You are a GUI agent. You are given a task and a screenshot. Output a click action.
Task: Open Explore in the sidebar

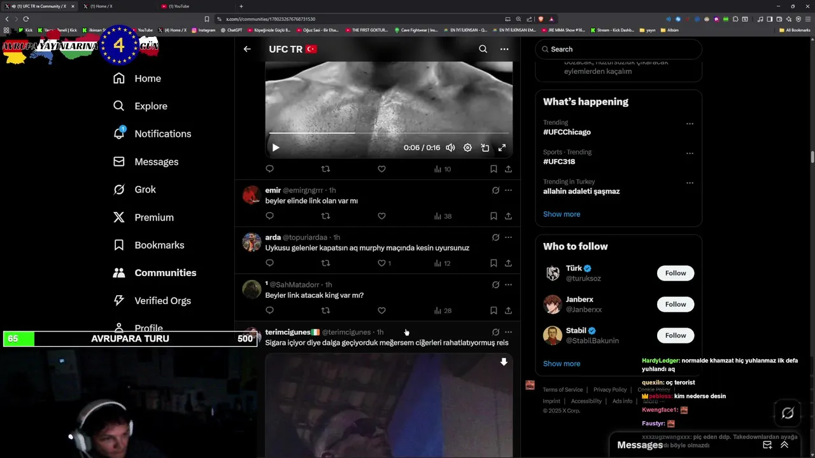pyautogui.click(x=140, y=106)
